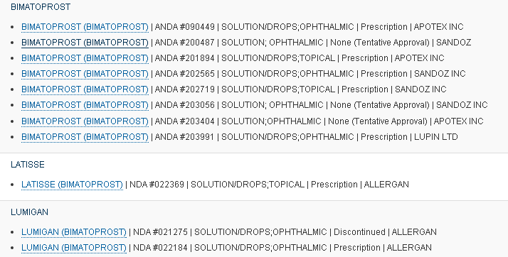Follow the Bimatoprost link for ANDA #202719
This screenshot has height=257, width=508.
pos(85,89)
